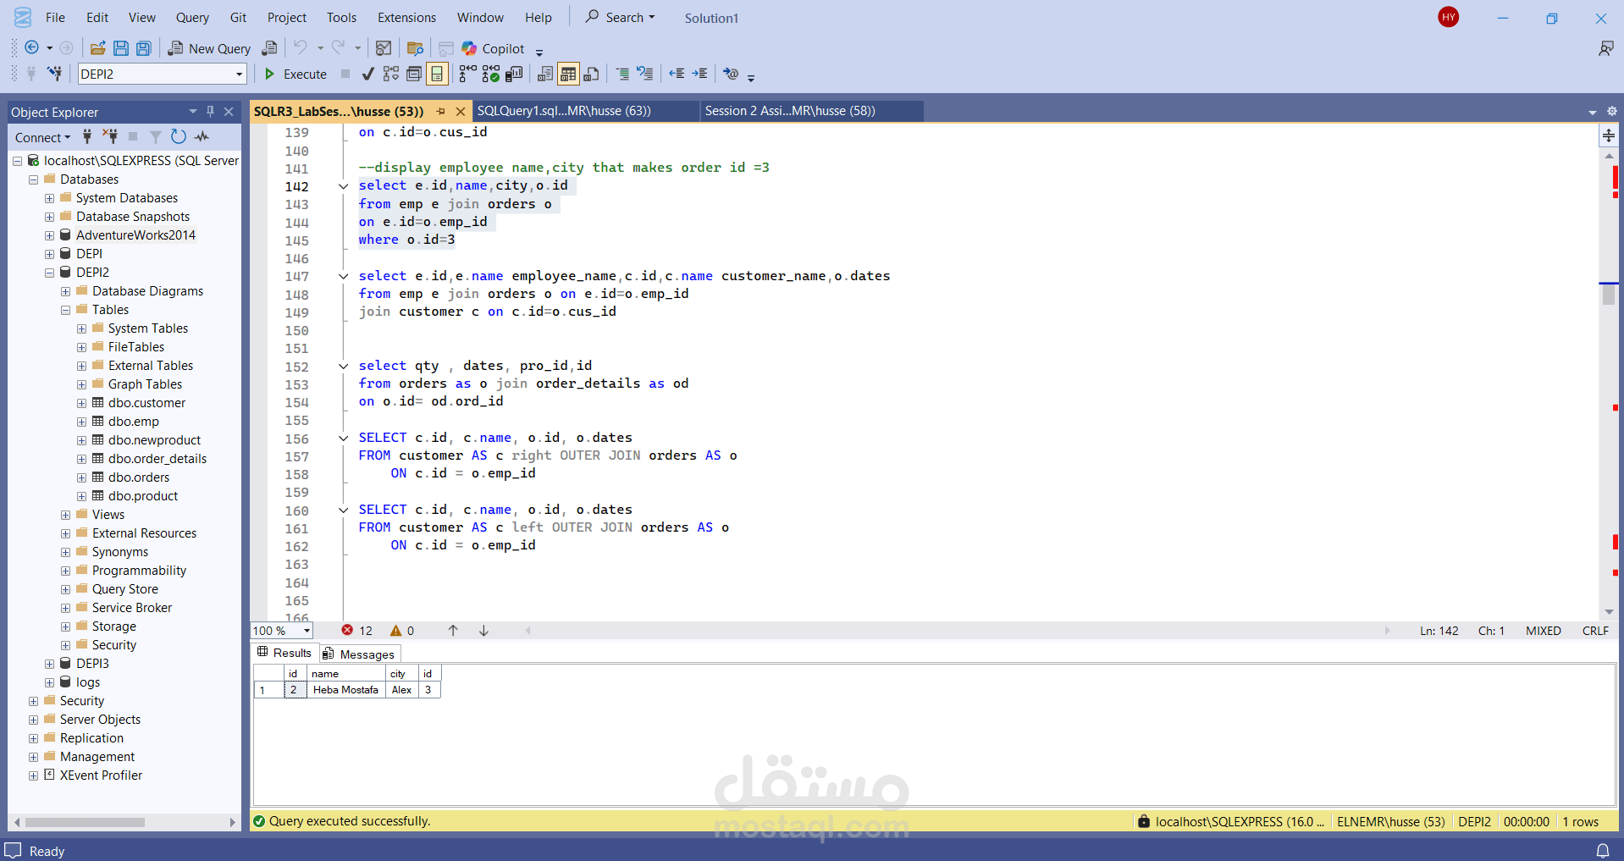Open the Query menu

pyautogui.click(x=192, y=17)
